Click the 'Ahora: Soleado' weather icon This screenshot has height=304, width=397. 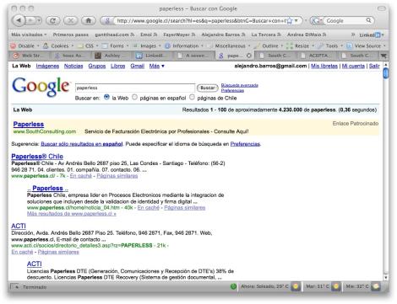[296, 286]
